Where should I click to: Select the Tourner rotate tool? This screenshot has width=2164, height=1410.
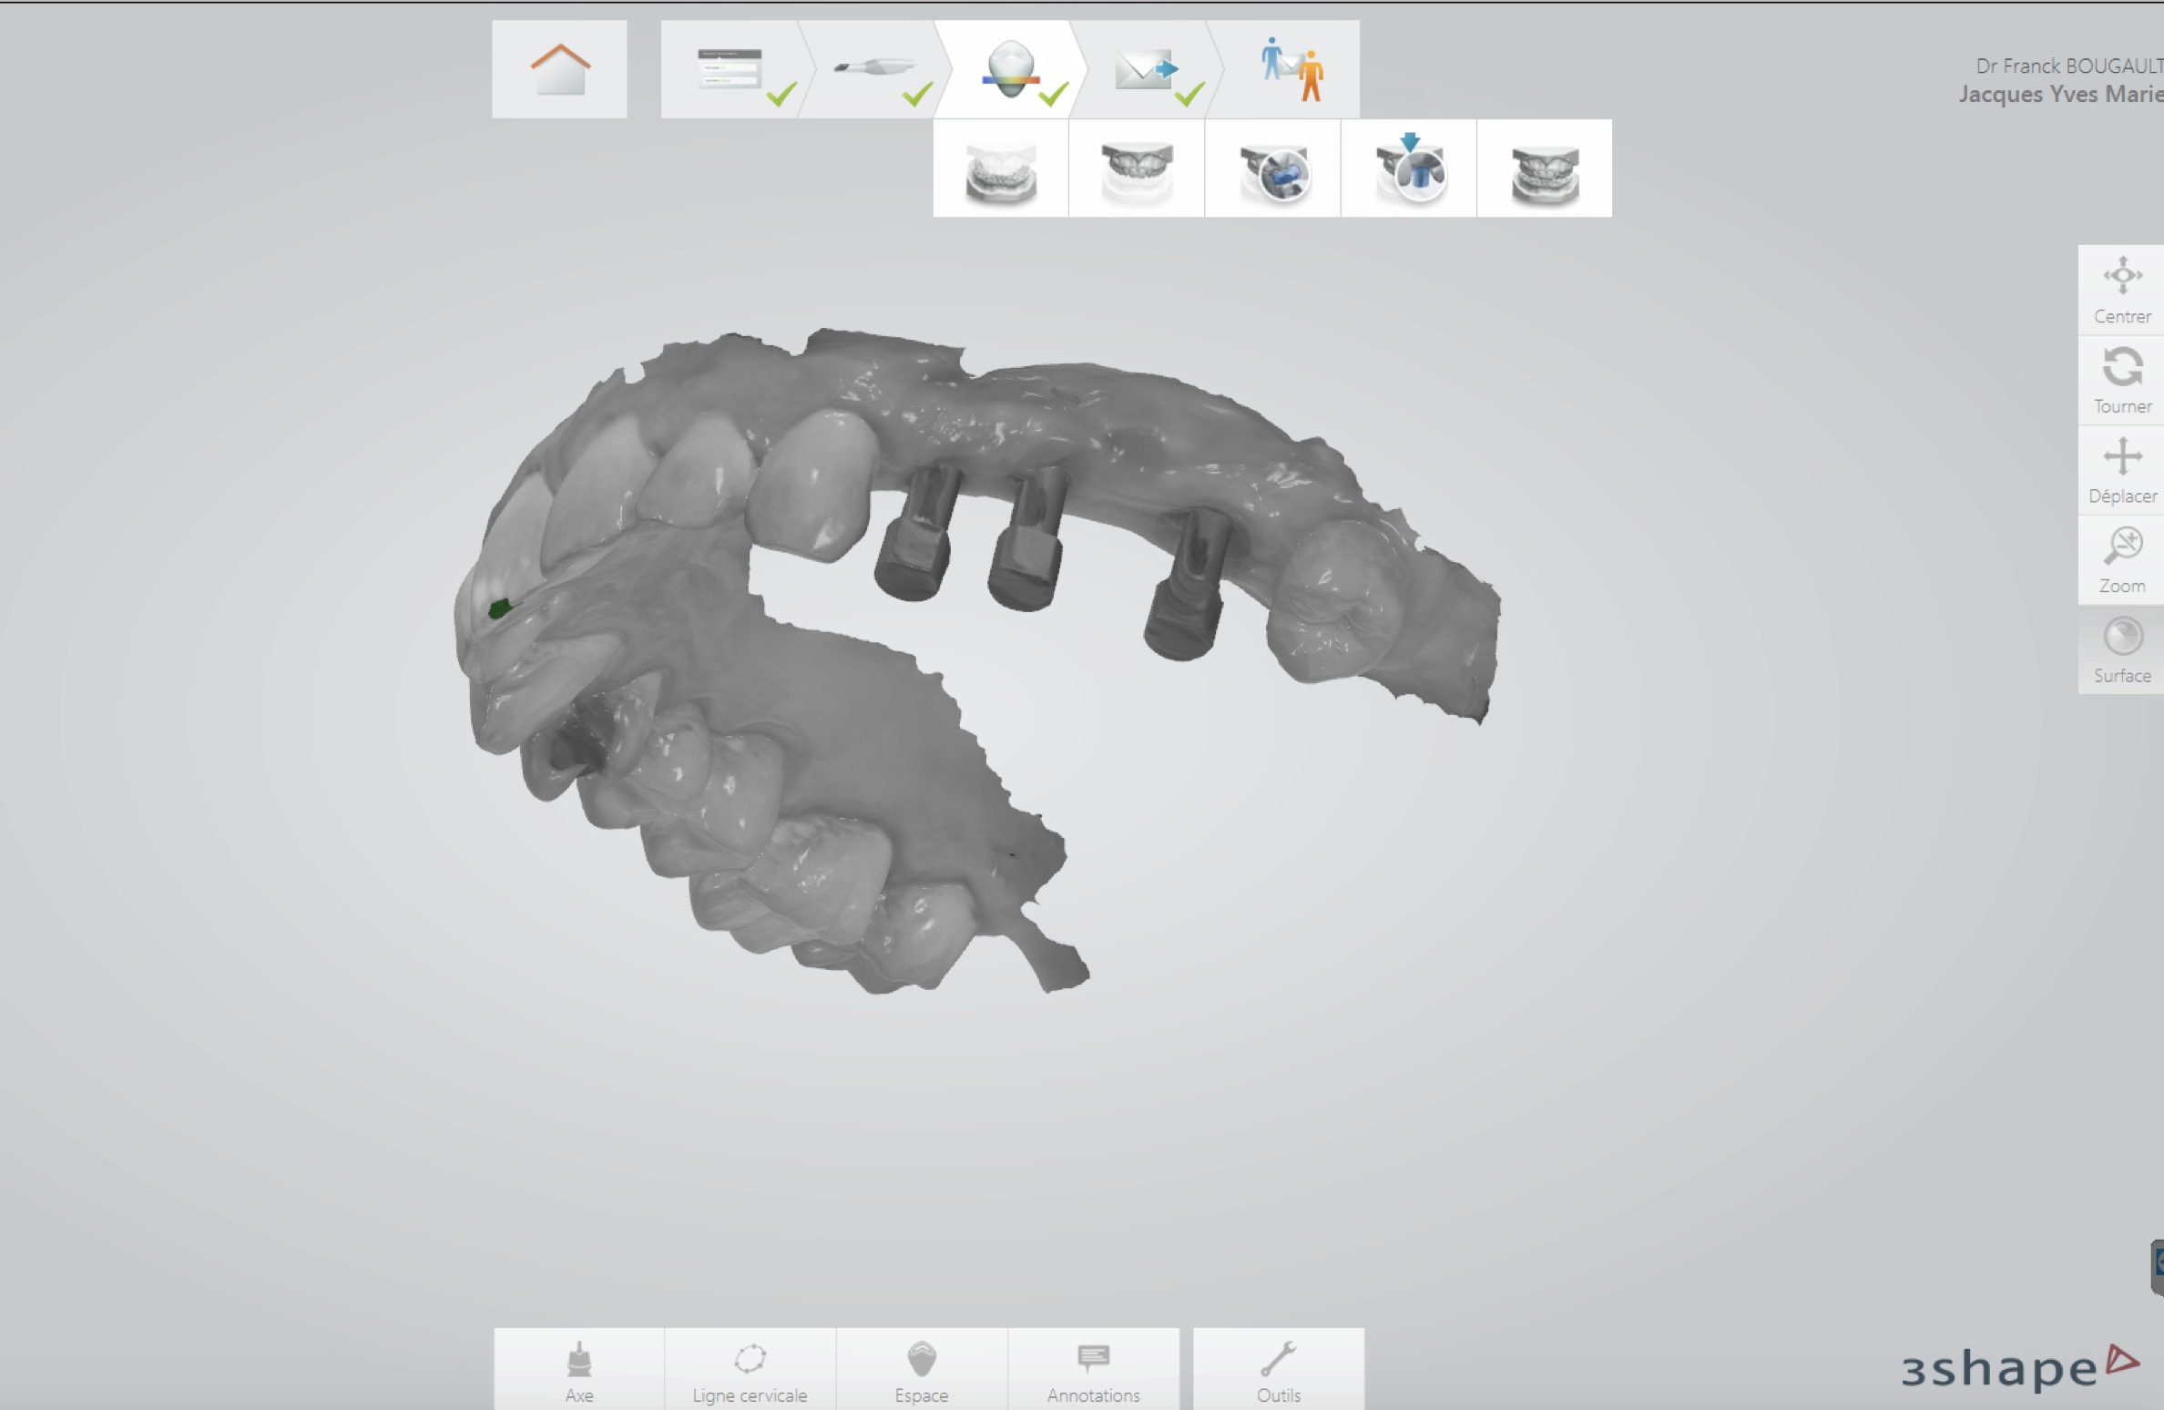(2121, 380)
